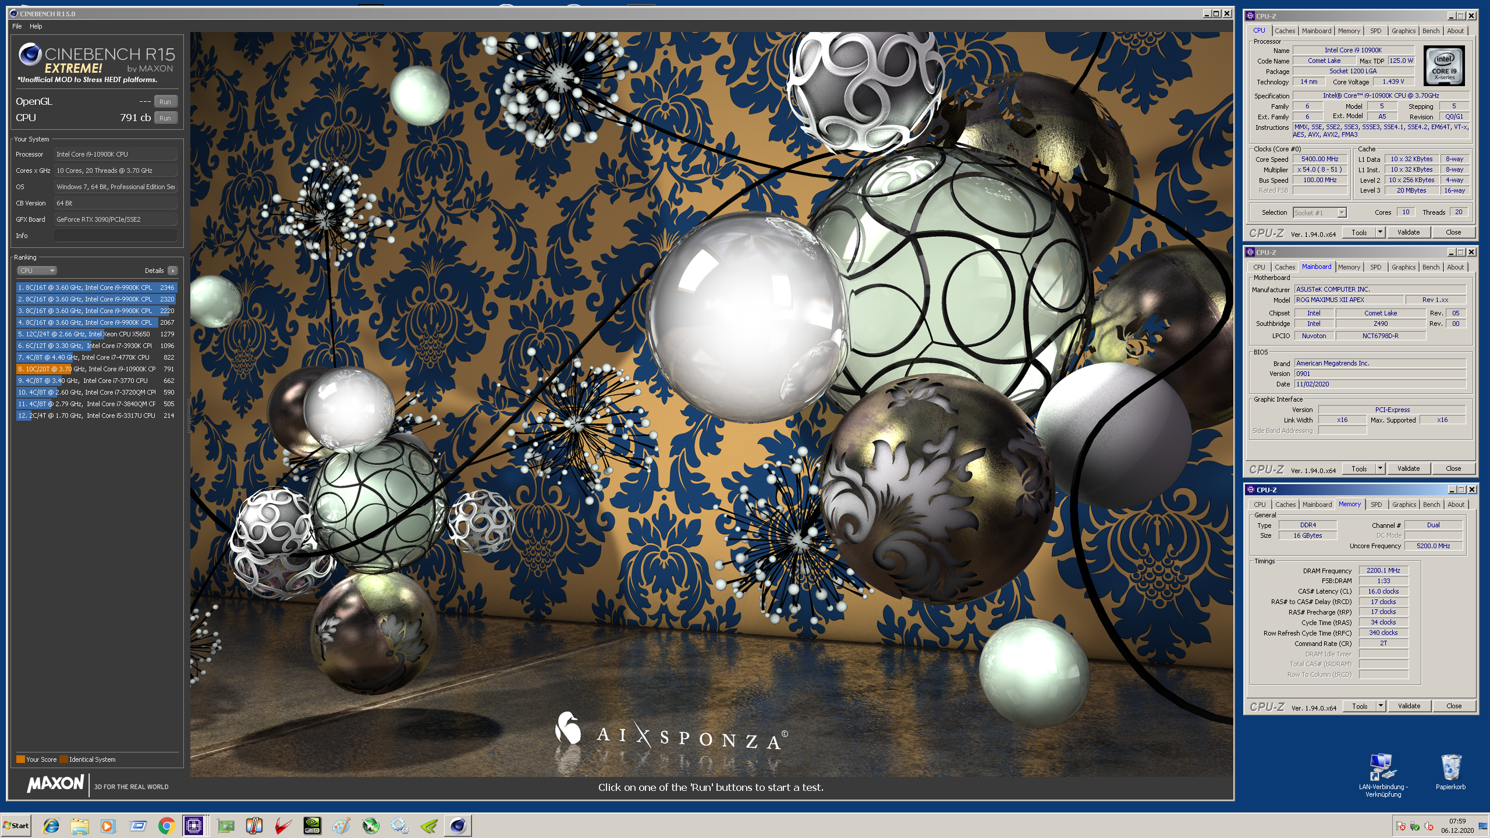Launch Google Chrome from the taskbar

[x=166, y=825]
